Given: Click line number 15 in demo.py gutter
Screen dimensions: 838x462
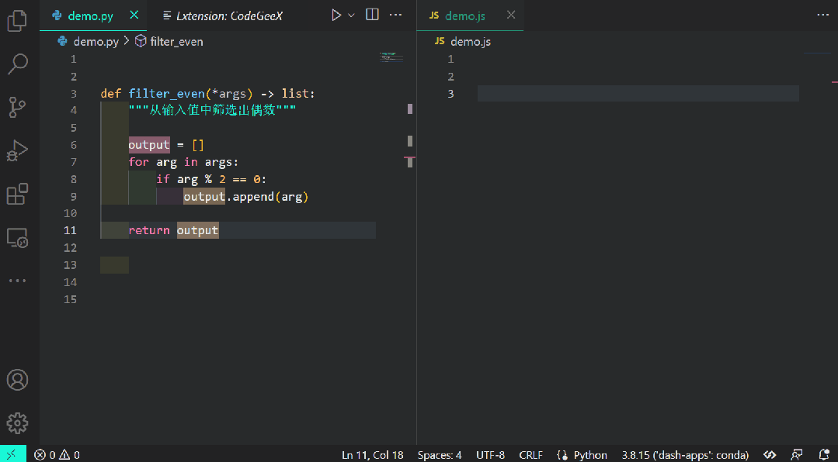Looking at the screenshot, I should pos(71,299).
